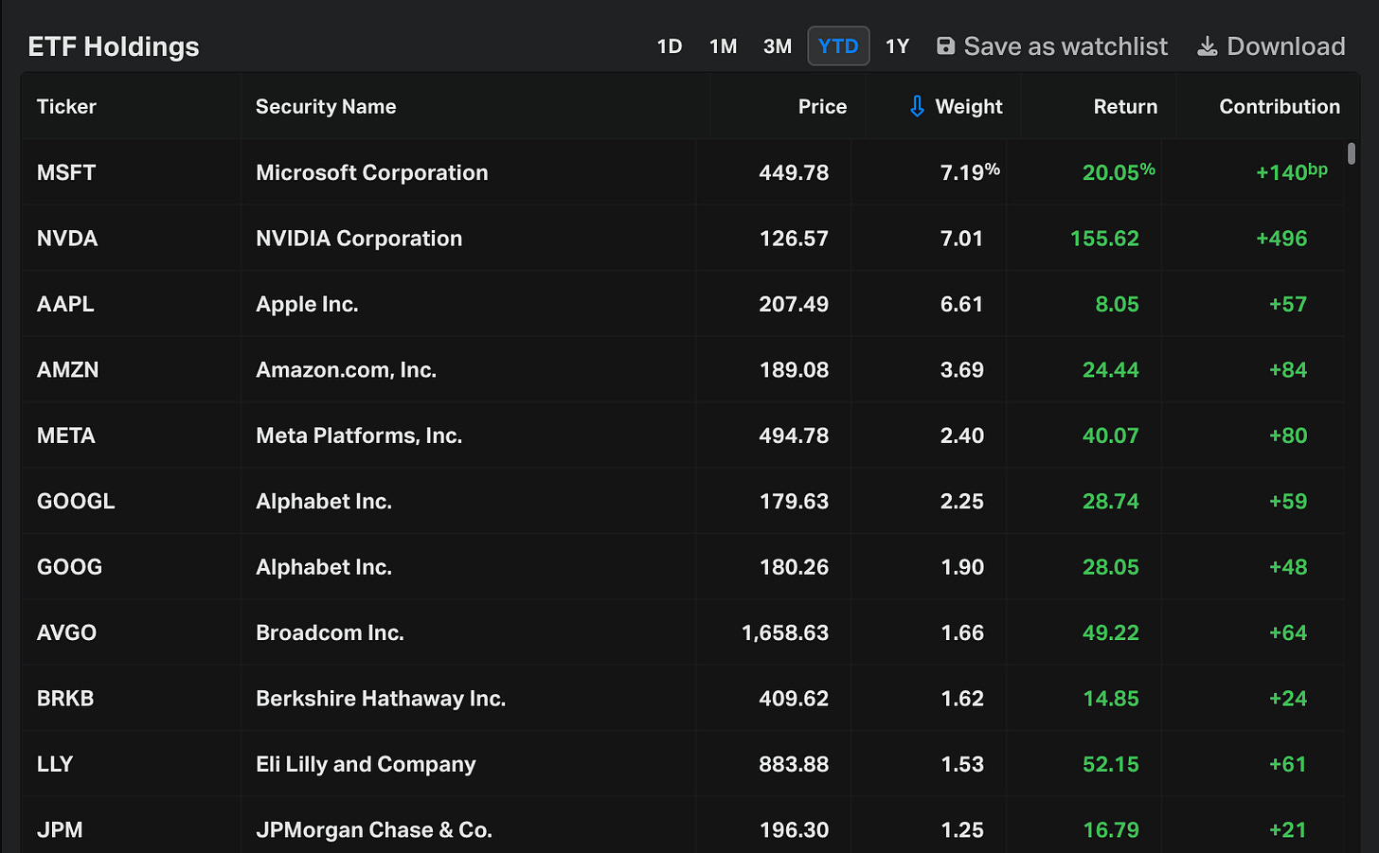Click the blue sort arrow beside Weight
This screenshot has height=853, width=1379.
917,107
